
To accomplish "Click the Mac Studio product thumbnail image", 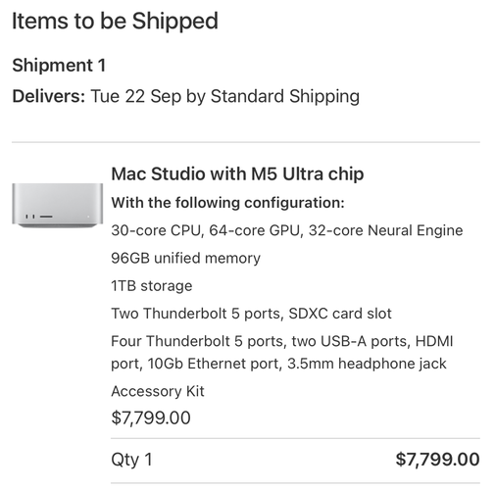I will pos(58,205).
